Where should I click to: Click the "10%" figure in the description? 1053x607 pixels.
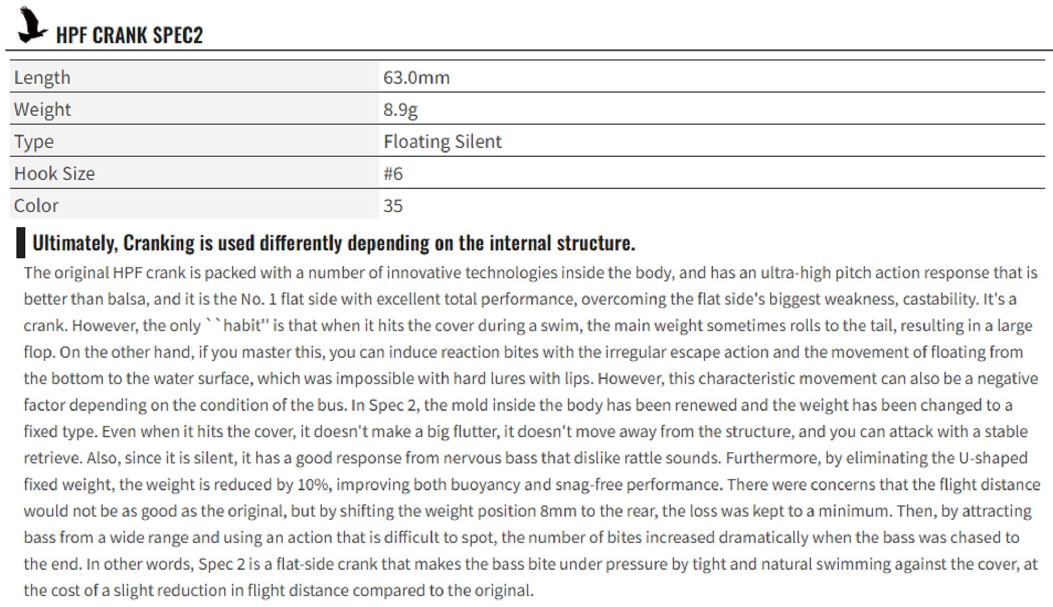314,484
